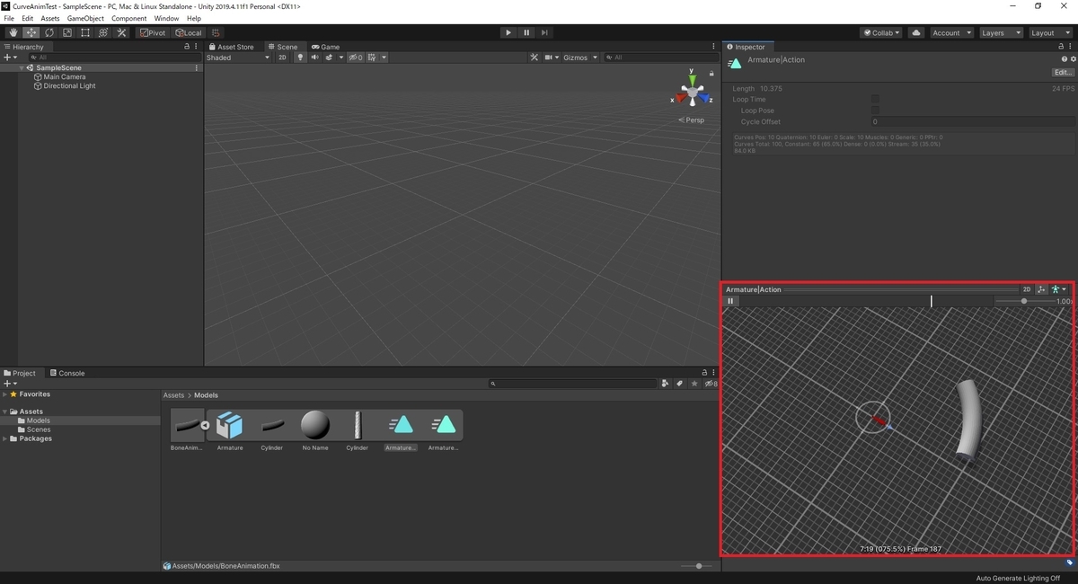Toggle Pivot handle position

tap(152, 32)
